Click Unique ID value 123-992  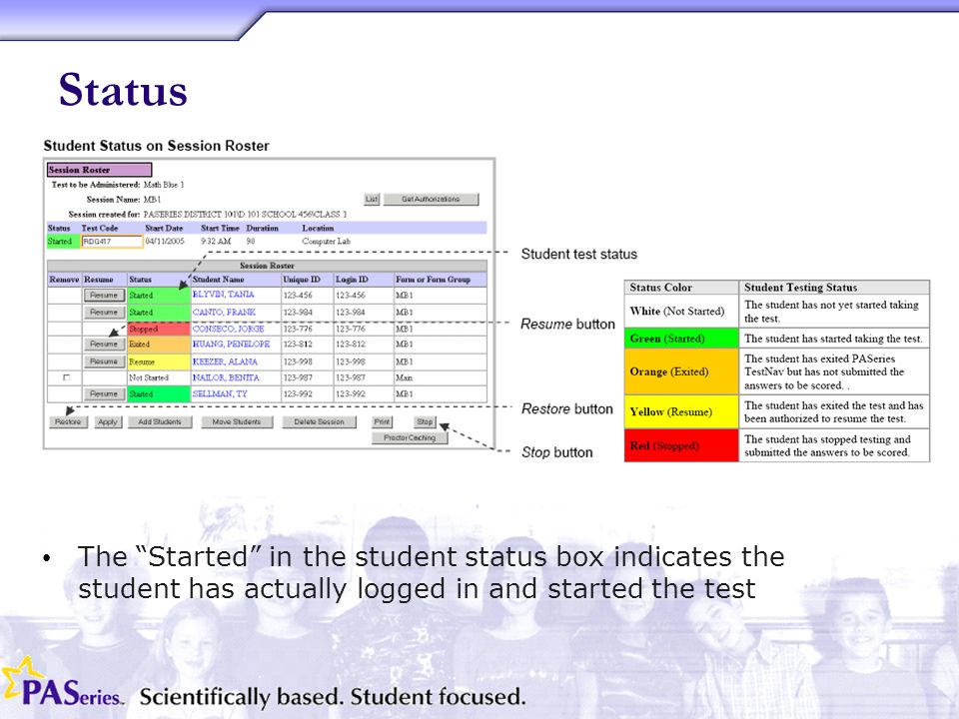(298, 394)
